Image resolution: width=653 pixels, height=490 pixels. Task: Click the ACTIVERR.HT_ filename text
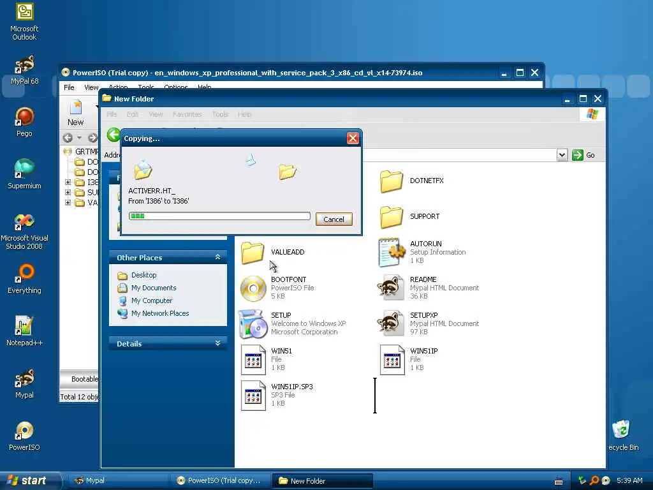152,191
